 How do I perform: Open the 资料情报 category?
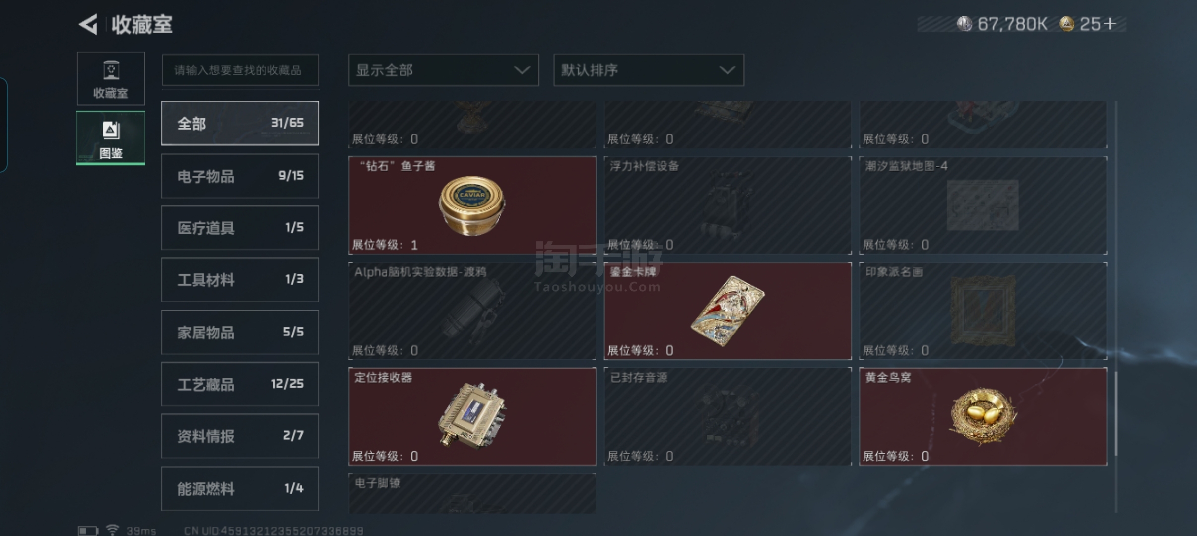(240, 436)
